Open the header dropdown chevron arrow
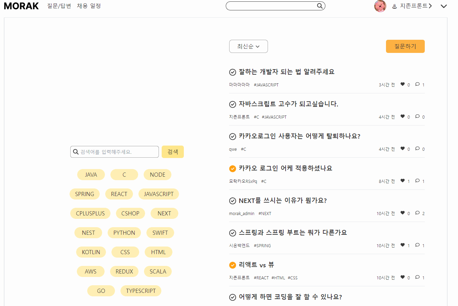Screen dimensions: 458x306 [x=444, y=6]
